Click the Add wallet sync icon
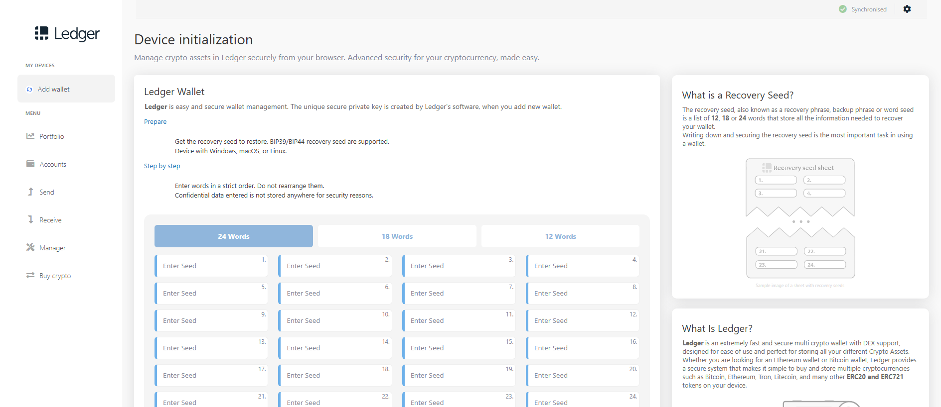 29,90
